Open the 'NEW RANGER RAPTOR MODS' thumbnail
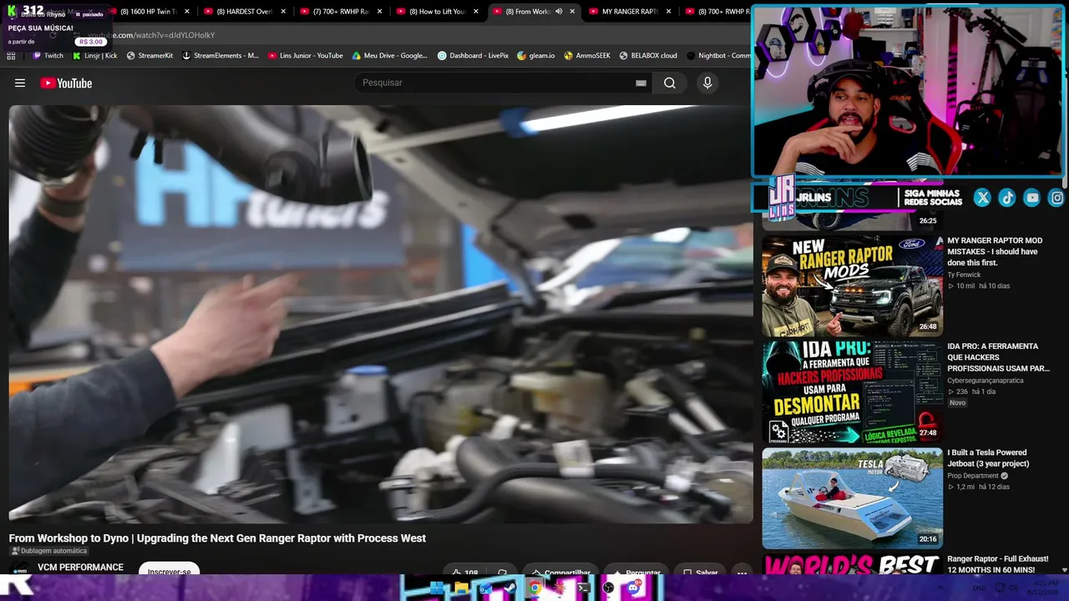This screenshot has height=601, width=1069. click(852, 285)
